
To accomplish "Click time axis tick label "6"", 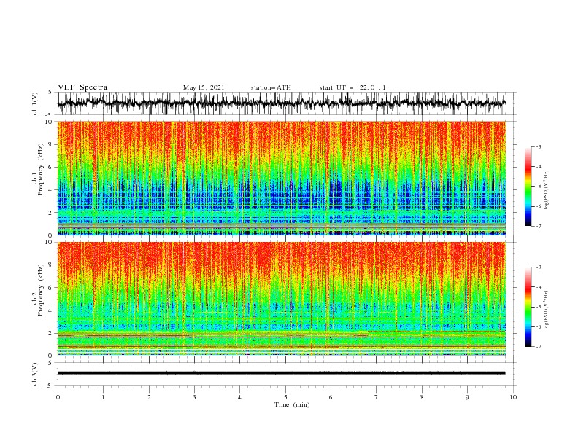I will pos(331,397).
